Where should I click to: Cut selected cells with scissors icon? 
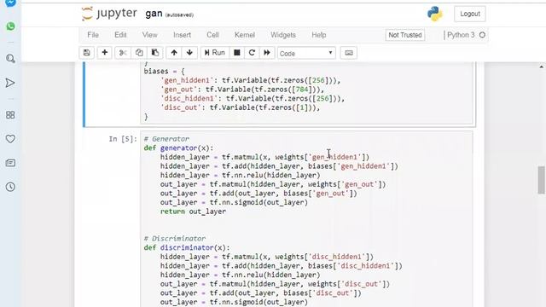point(123,53)
